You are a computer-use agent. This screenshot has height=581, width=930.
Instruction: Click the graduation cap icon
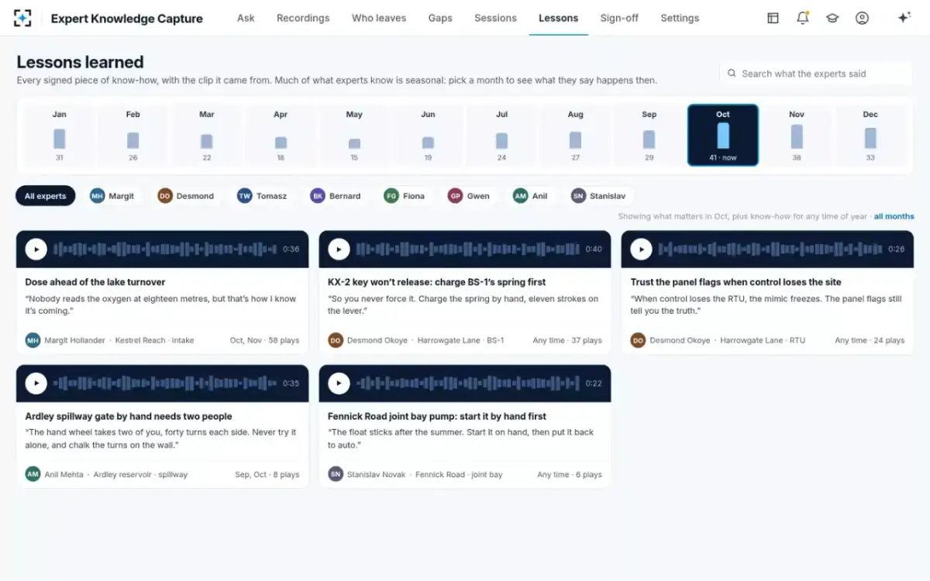832,18
